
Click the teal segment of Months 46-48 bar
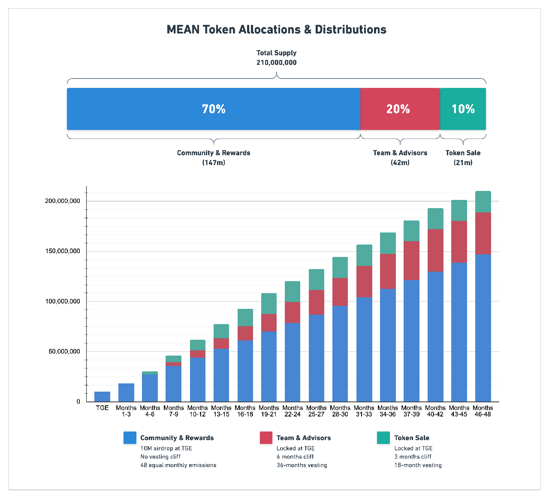point(483,202)
